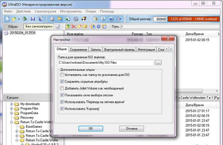Collapse the top-level Return To Castle Wolfe folder
223x145 pixels.
pyautogui.click(x=11, y=122)
